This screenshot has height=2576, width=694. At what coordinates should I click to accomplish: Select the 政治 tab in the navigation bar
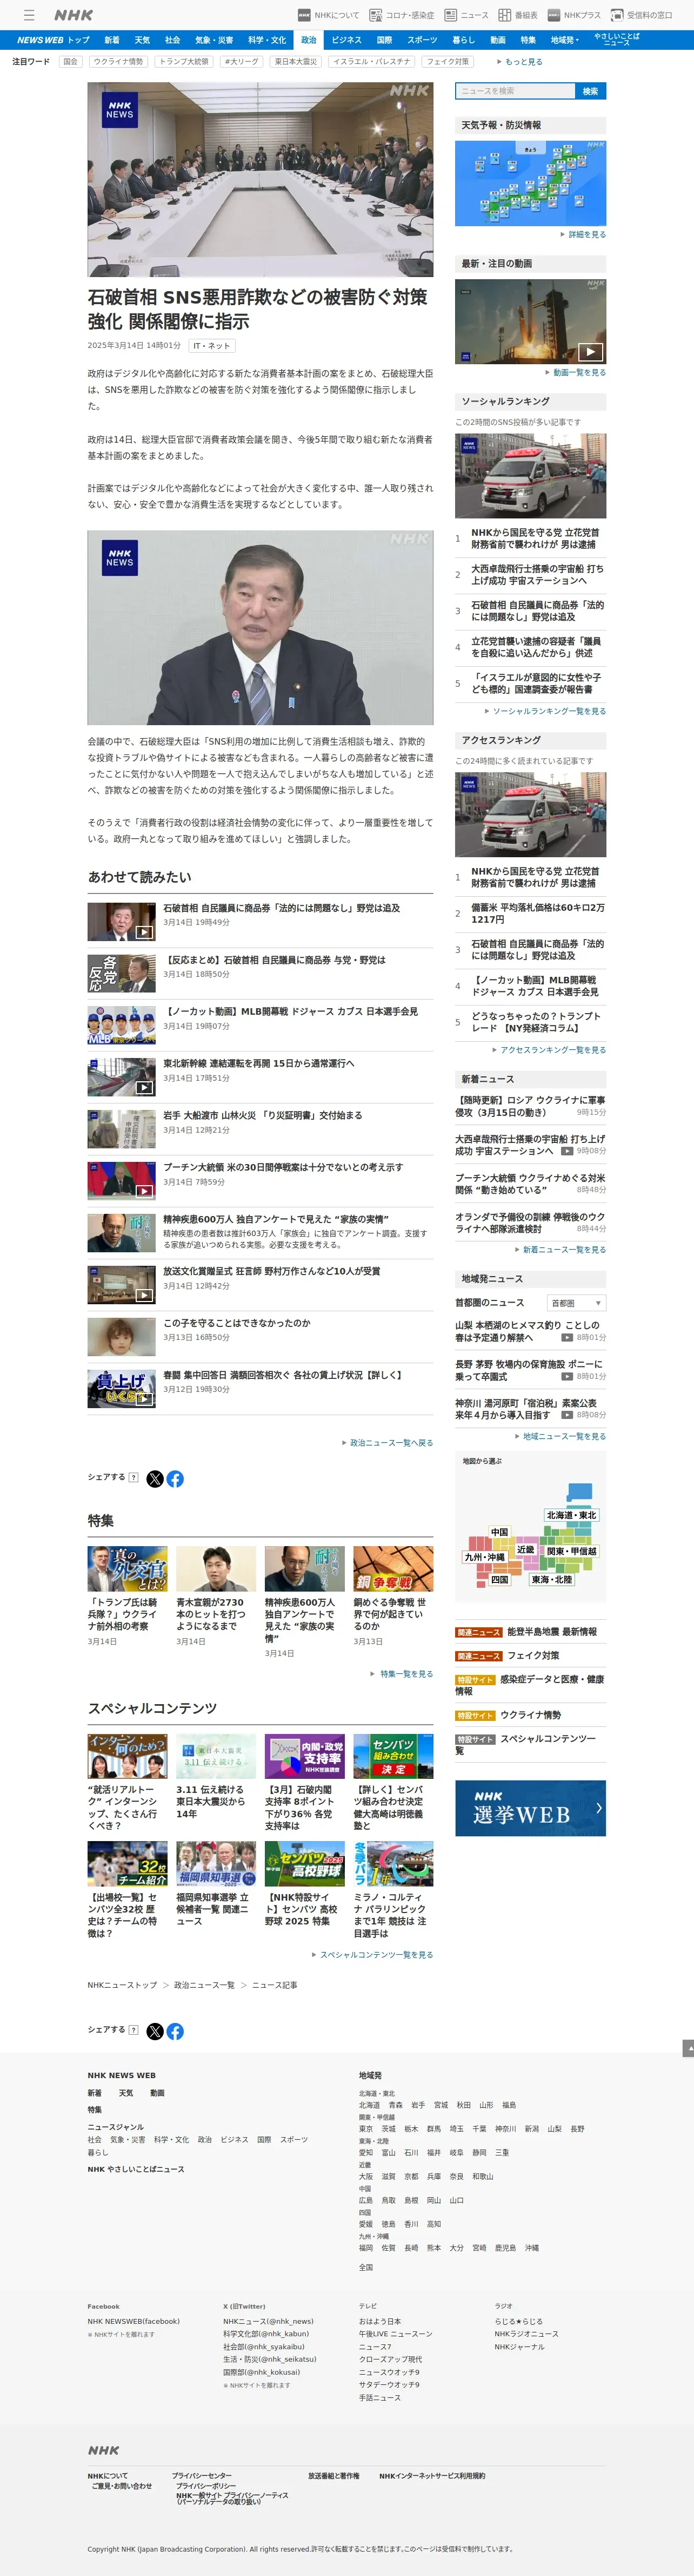click(309, 40)
